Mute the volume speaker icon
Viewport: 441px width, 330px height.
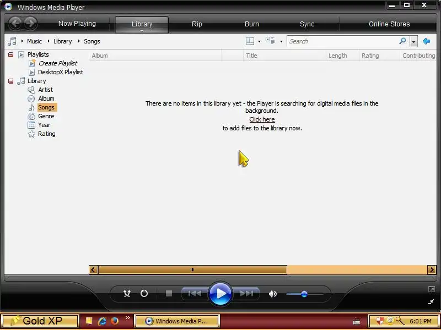coord(272,294)
